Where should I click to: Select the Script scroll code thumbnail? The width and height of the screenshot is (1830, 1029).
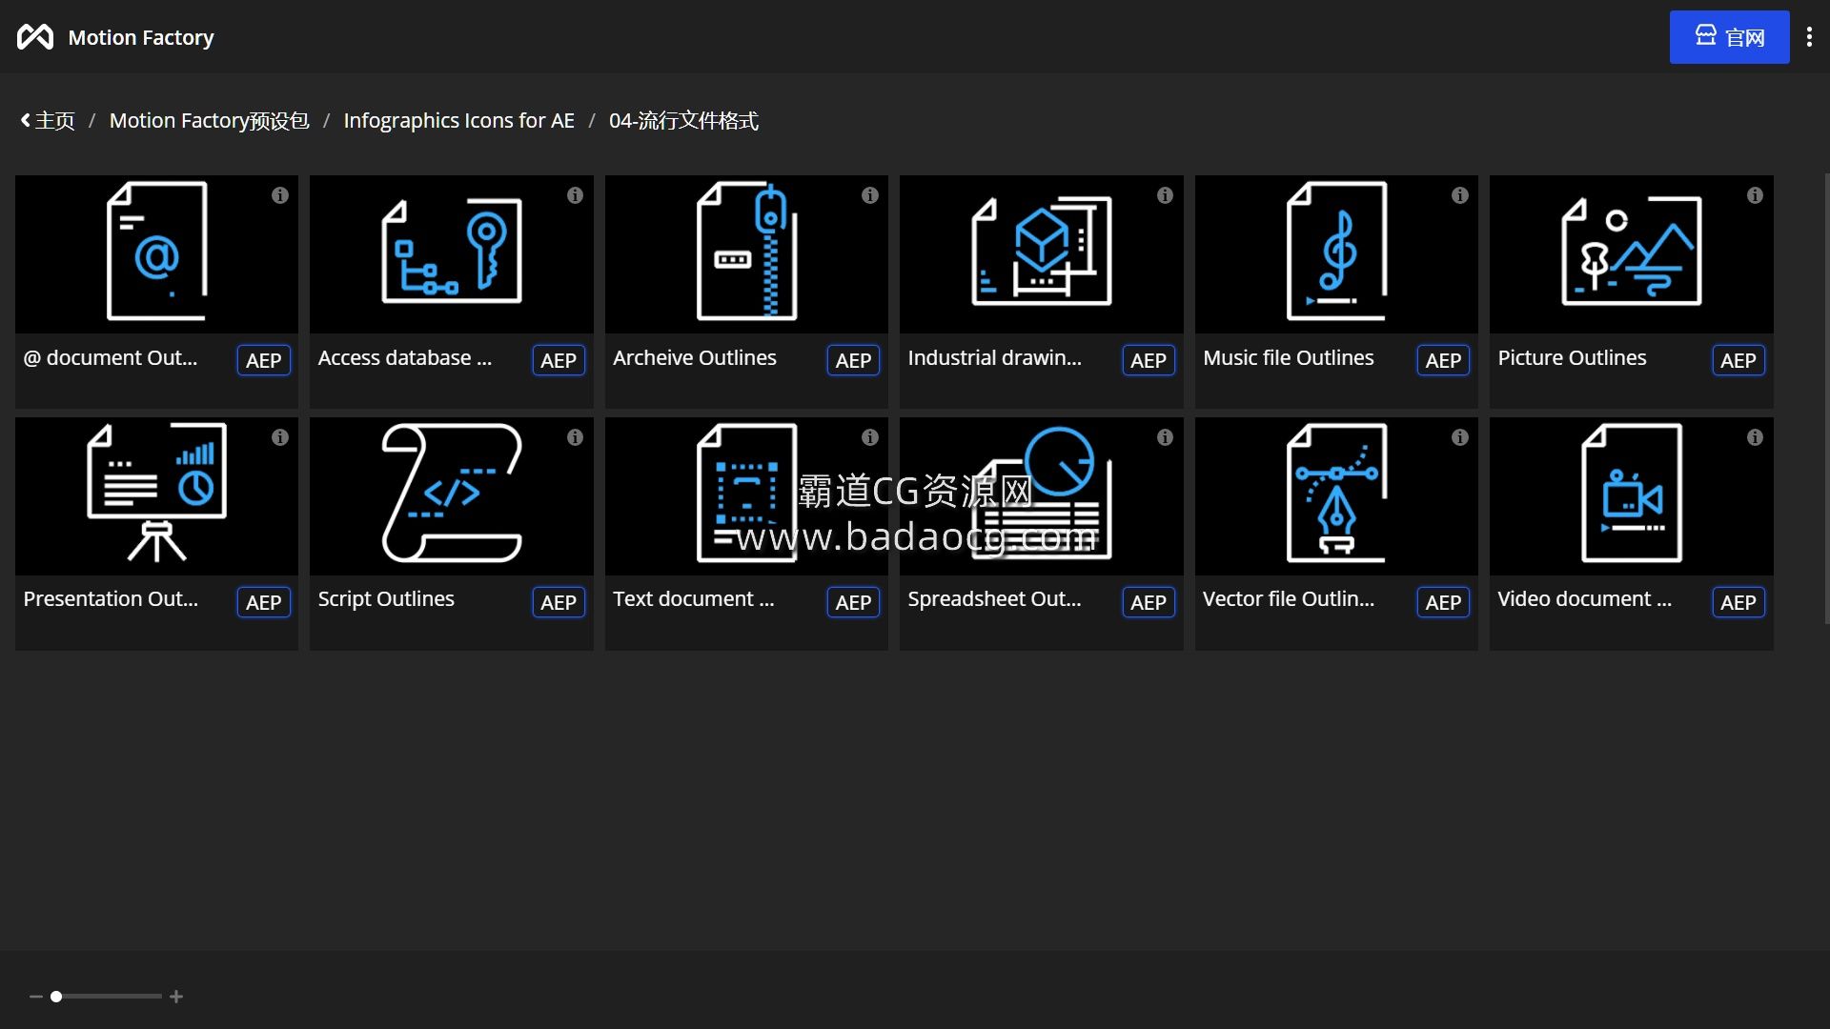click(451, 495)
